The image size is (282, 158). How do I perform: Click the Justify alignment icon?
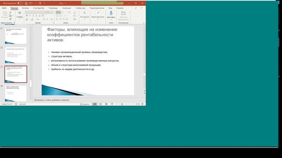pyautogui.click(x=67, y=19)
